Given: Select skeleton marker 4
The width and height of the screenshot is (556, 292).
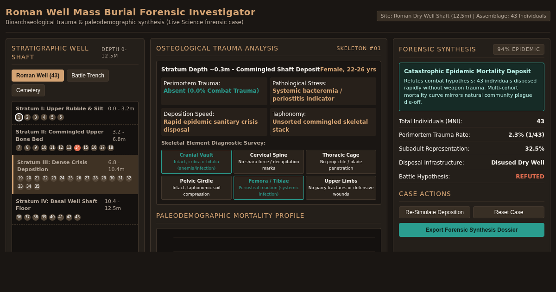Looking at the screenshot, I should (x=44, y=117).
